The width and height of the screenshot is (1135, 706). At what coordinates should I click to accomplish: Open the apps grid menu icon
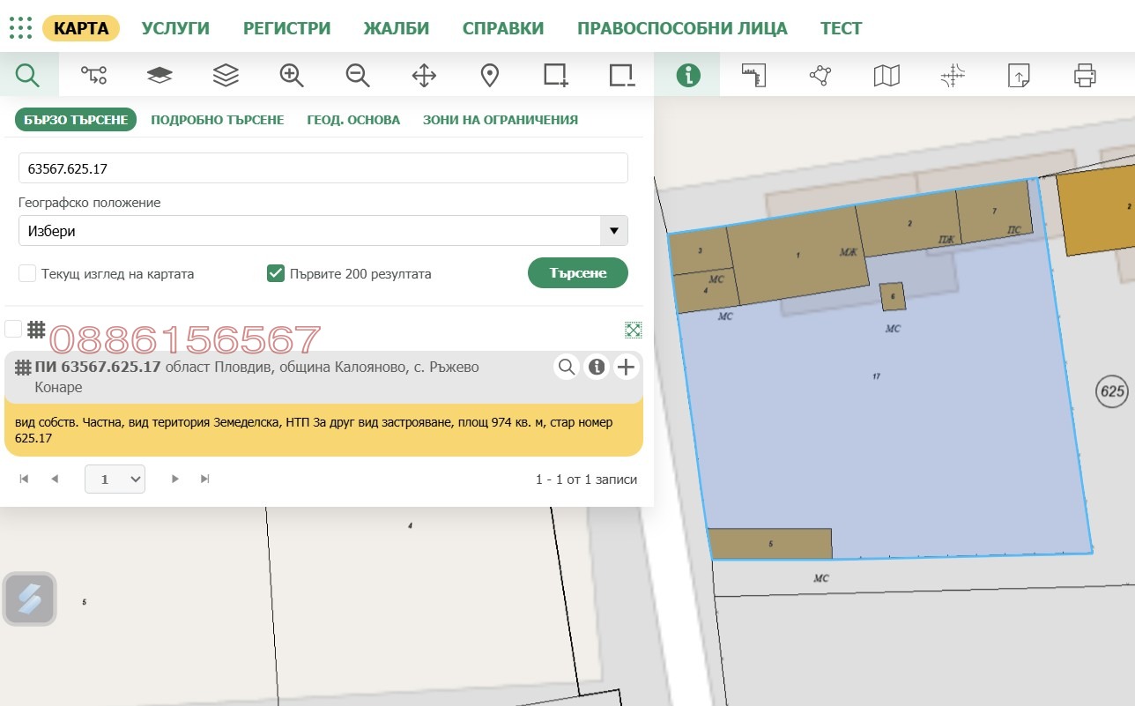(x=20, y=28)
